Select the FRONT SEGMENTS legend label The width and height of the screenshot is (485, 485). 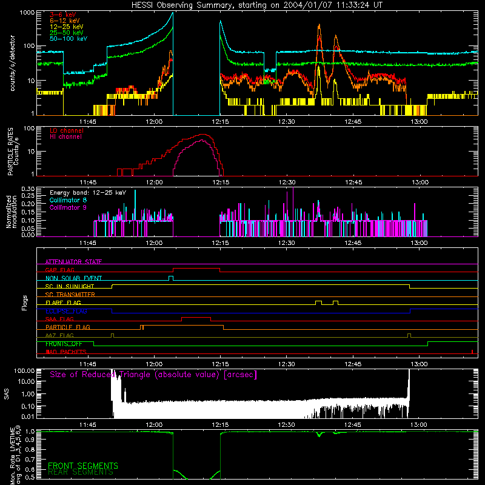click(83, 466)
